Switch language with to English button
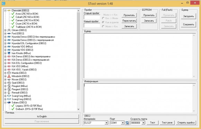 (42, 117)
